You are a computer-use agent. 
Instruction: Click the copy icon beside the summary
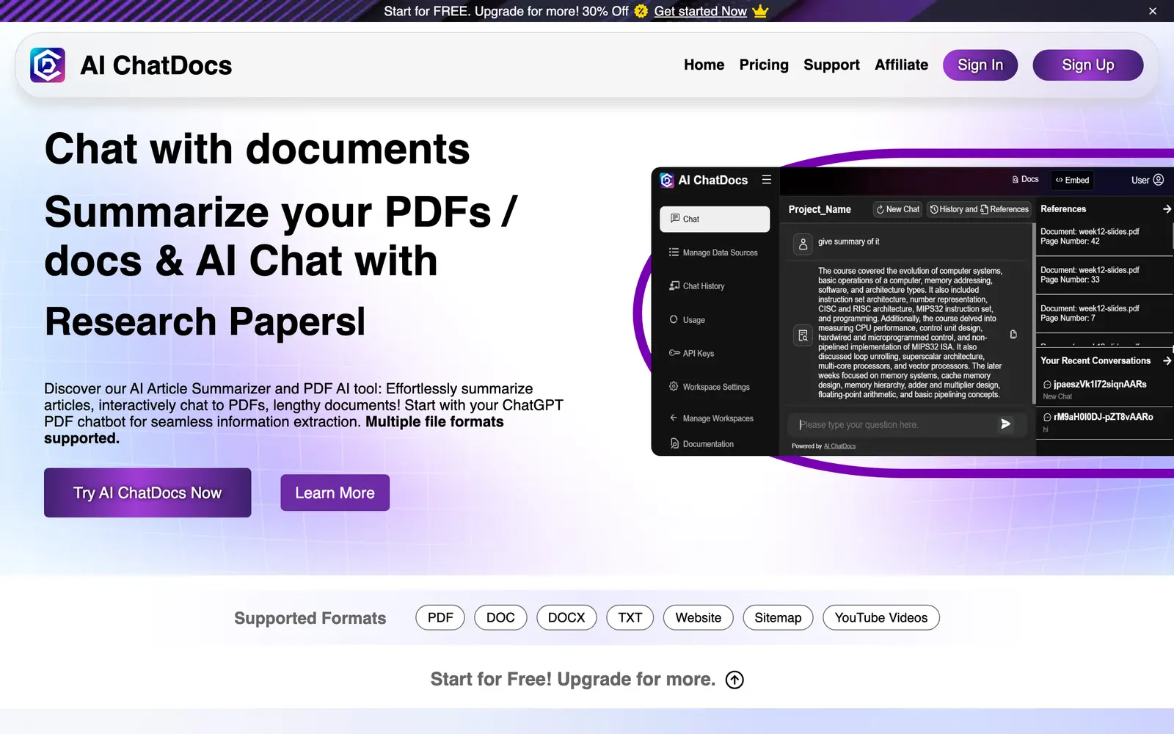tap(1013, 335)
